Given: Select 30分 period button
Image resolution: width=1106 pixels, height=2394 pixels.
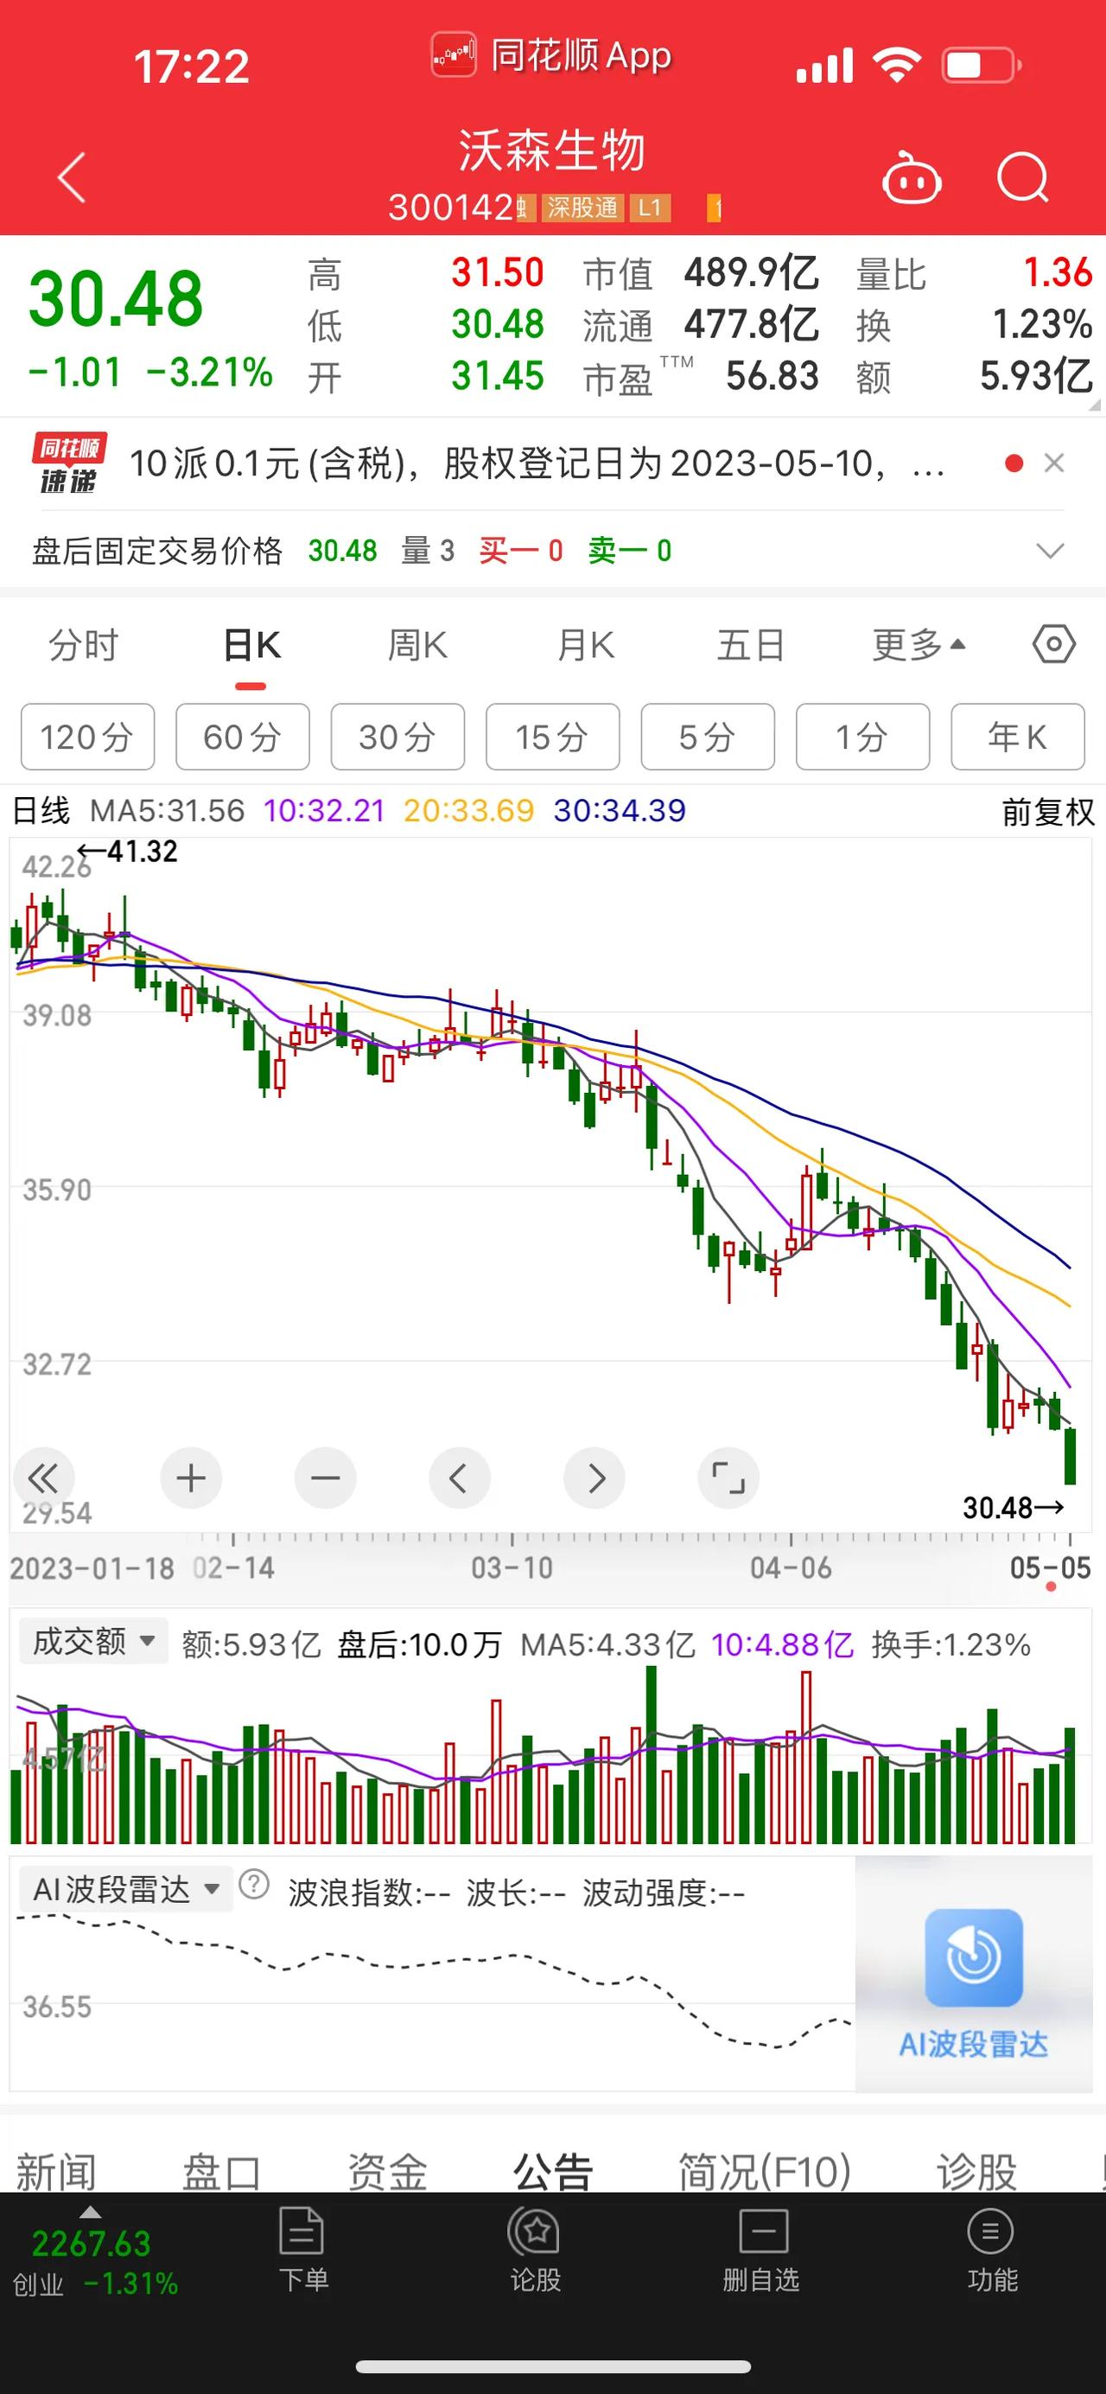Looking at the screenshot, I should tap(397, 737).
